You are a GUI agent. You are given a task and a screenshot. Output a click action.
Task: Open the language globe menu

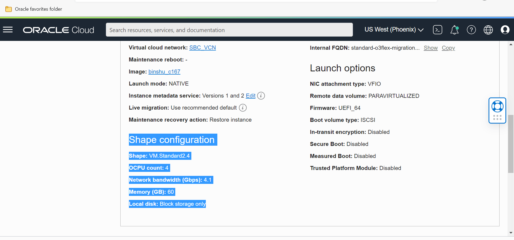[488, 30]
